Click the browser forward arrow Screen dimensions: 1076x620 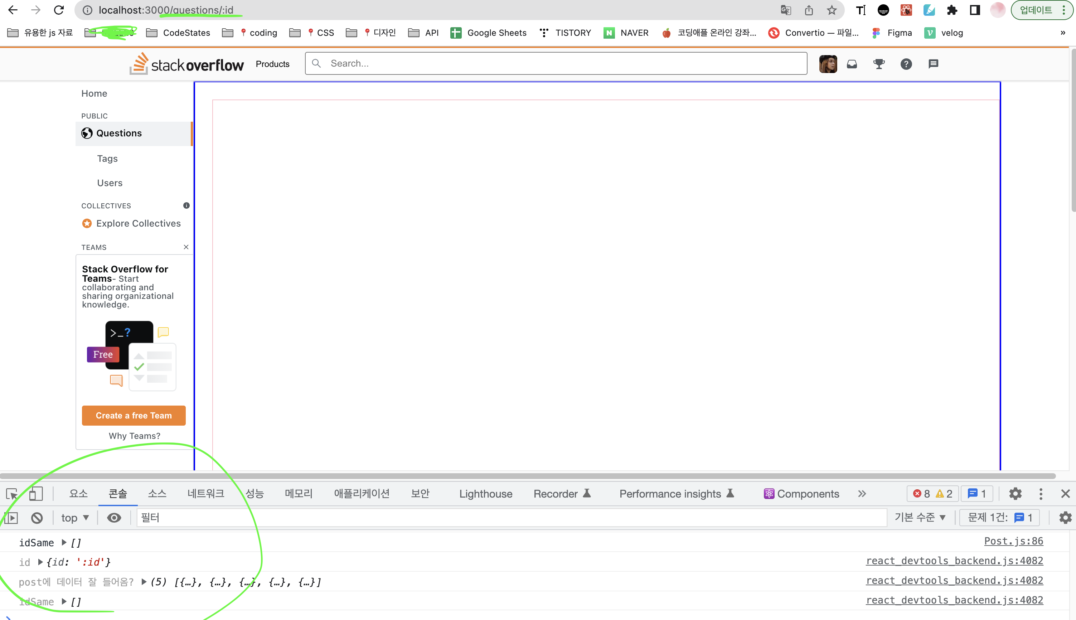tap(36, 10)
